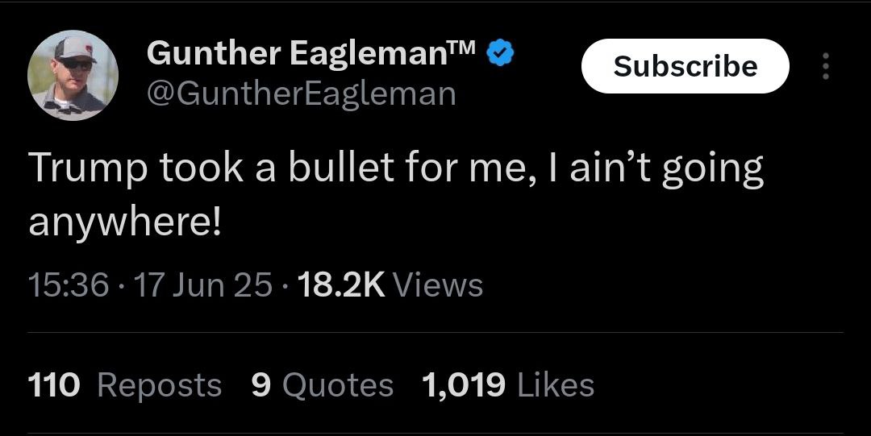
Task: Click the blue verified checkmark badge
Action: point(504,55)
